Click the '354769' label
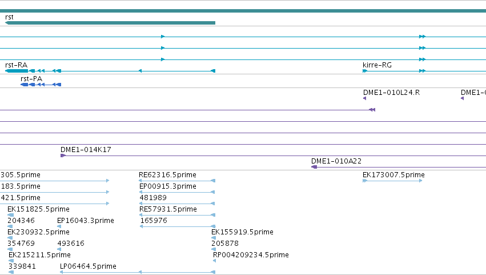486x275 pixels. pos(21,244)
